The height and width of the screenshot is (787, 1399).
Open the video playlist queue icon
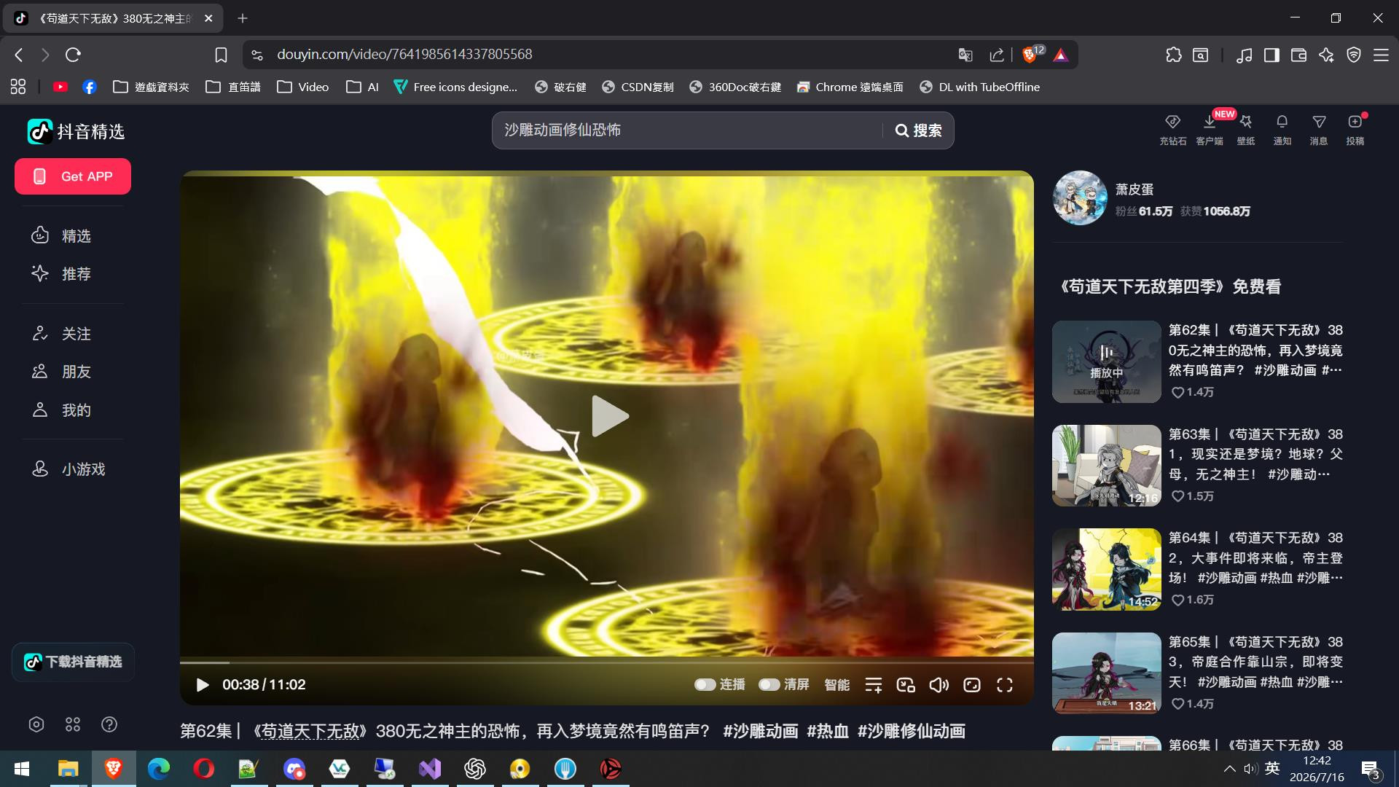coord(873,685)
